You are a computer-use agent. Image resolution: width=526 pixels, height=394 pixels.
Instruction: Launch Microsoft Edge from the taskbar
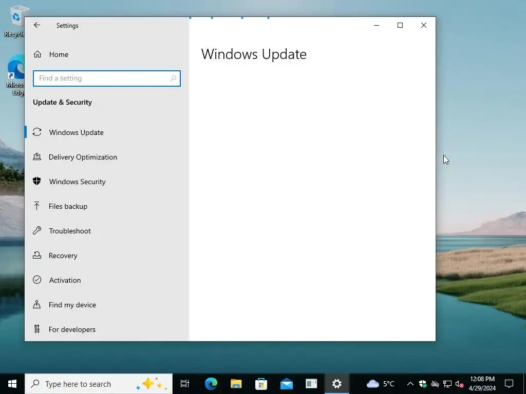click(211, 384)
